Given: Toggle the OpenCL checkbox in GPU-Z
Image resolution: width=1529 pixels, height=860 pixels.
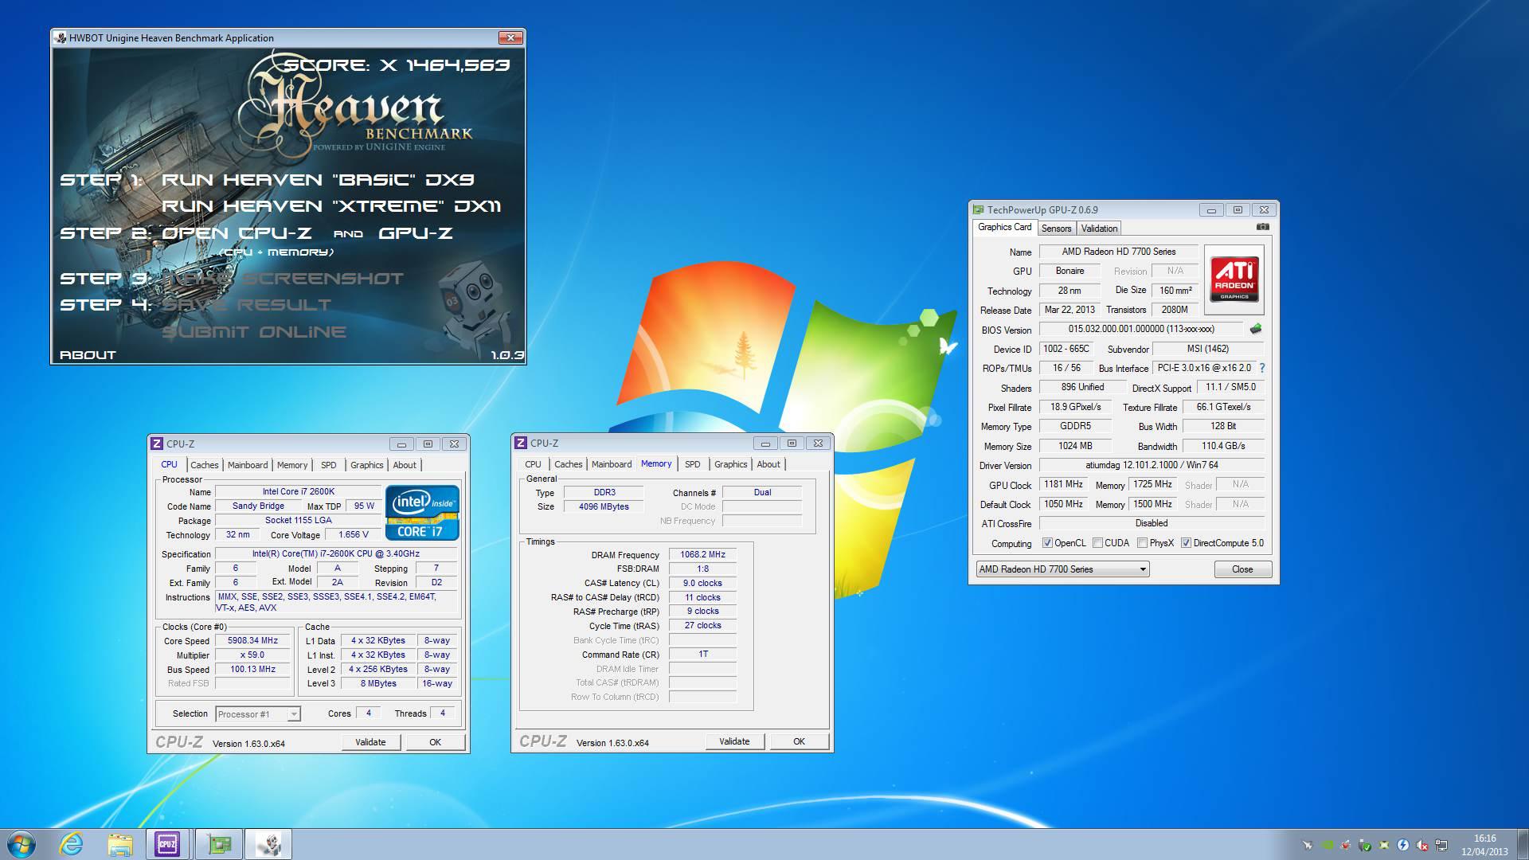Looking at the screenshot, I should click(1048, 543).
